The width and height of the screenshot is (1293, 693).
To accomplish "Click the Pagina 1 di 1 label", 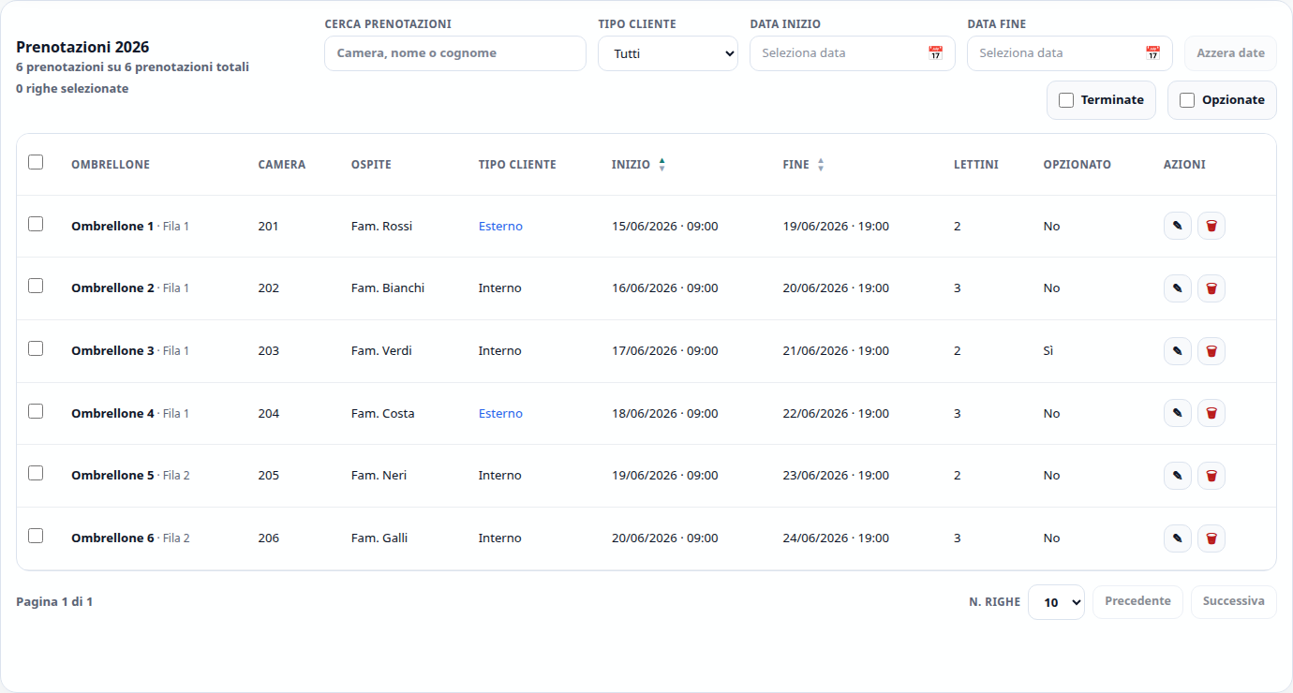I will click(x=54, y=602).
